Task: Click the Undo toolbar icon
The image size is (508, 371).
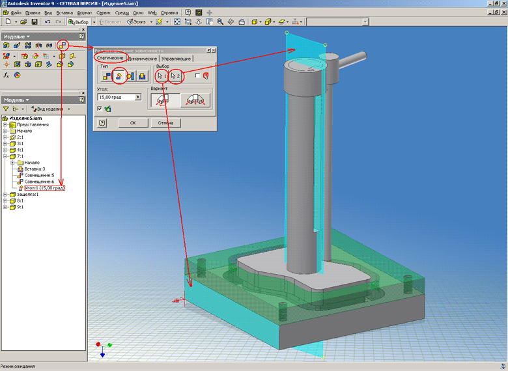Action: 48,21
